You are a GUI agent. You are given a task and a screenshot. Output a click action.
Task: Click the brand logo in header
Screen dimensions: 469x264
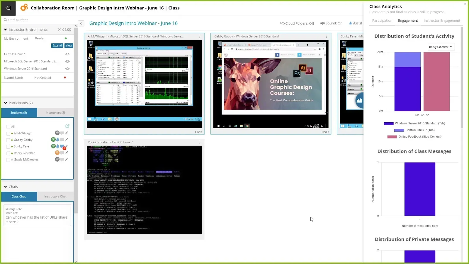tap(24, 8)
